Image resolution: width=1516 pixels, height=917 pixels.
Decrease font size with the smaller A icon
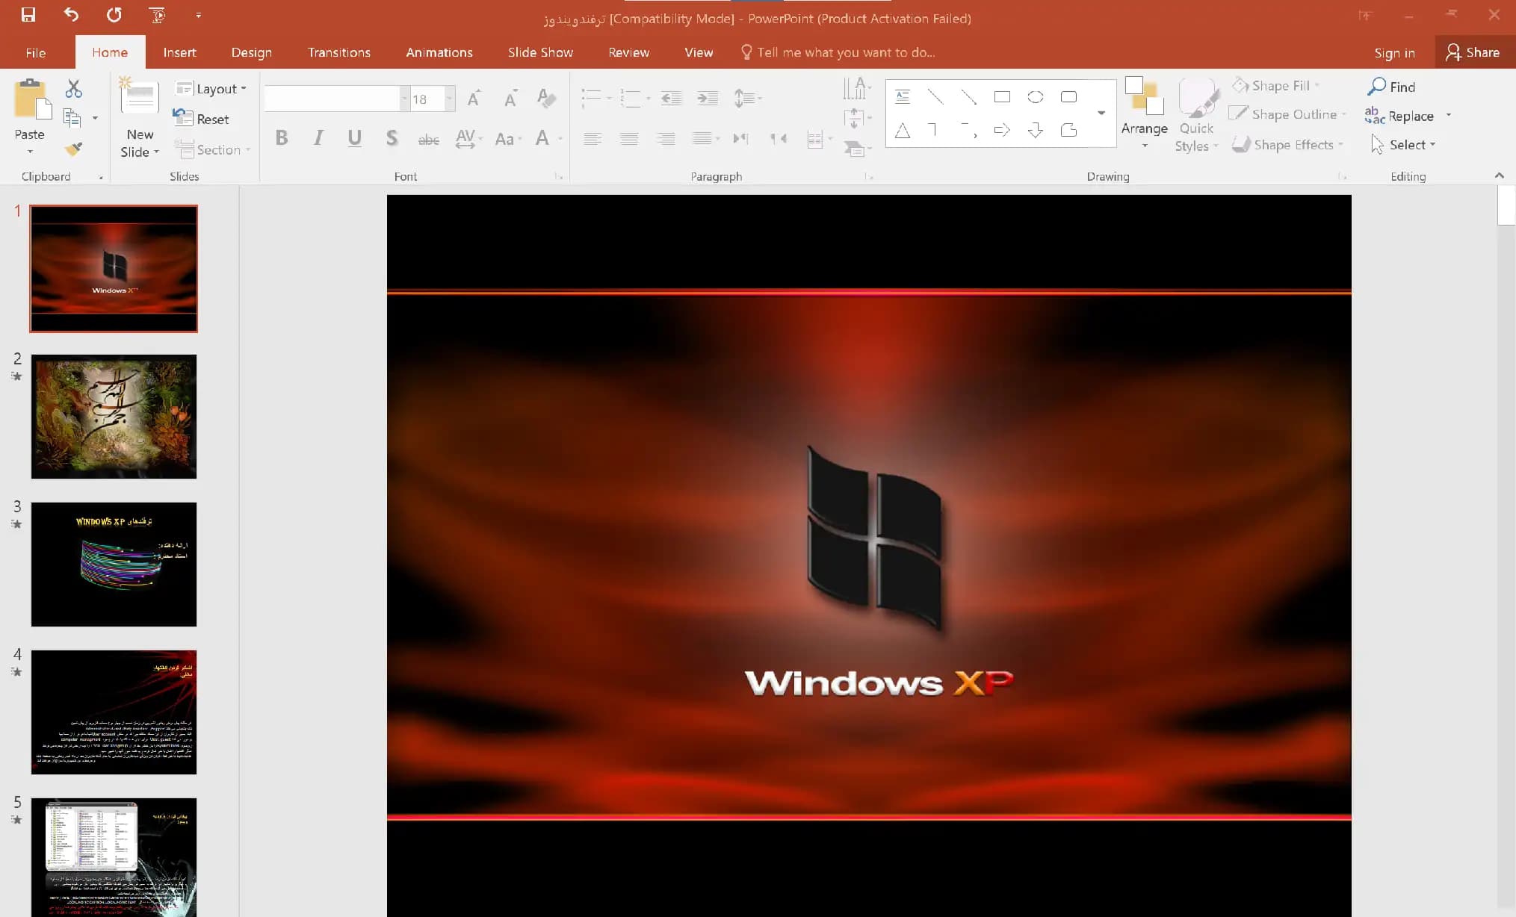click(x=510, y=99)
